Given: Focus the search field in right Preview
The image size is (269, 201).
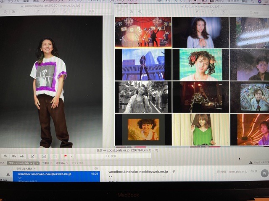Looking at the screenshot, I should coord(249,13).
